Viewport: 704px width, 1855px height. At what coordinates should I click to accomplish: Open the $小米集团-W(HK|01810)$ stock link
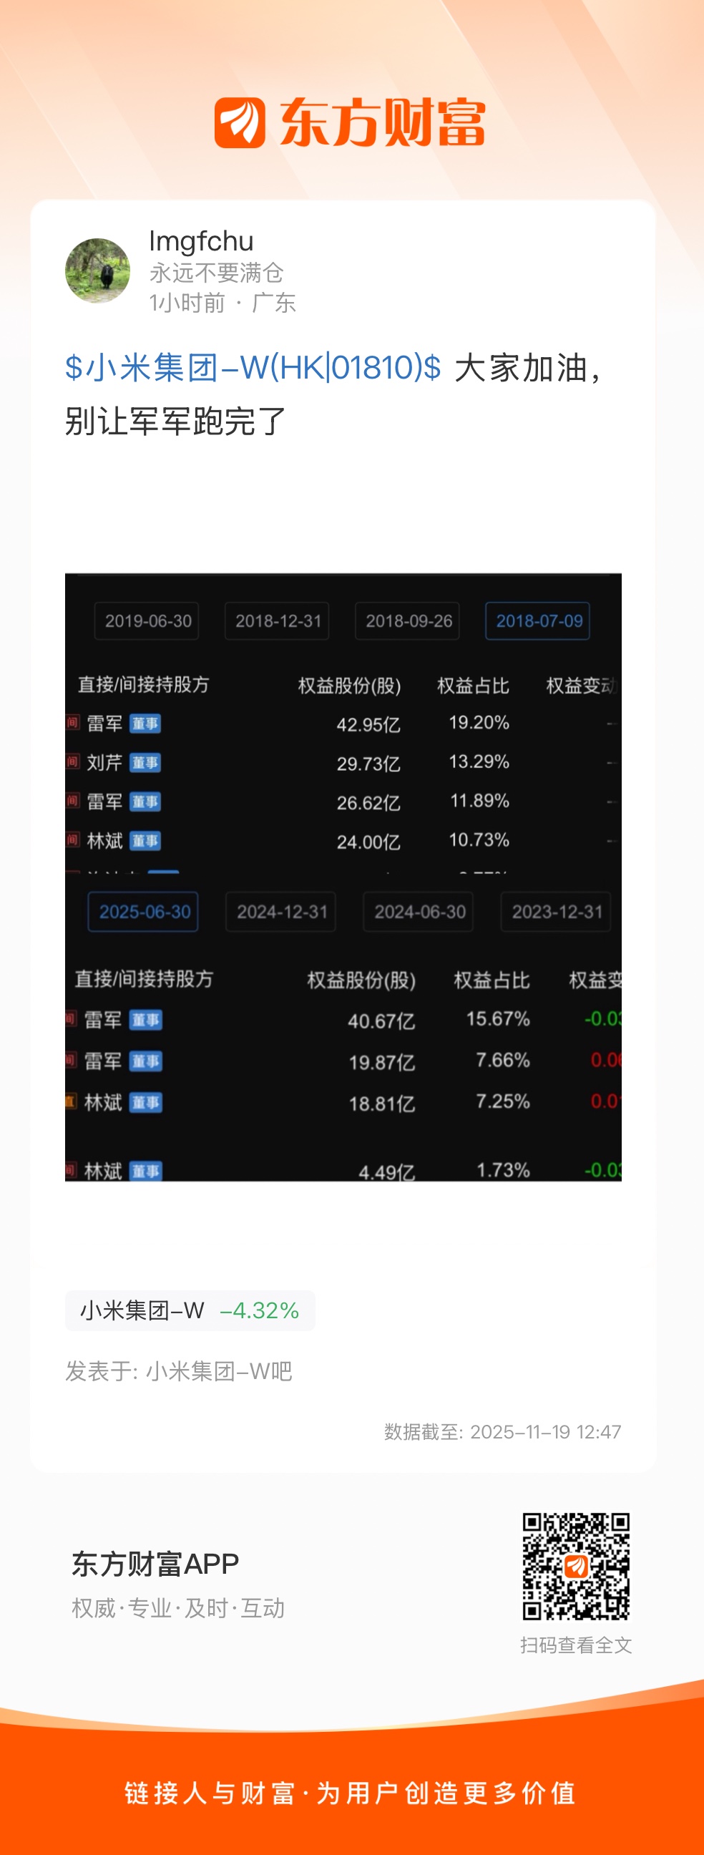pos(253,368)
